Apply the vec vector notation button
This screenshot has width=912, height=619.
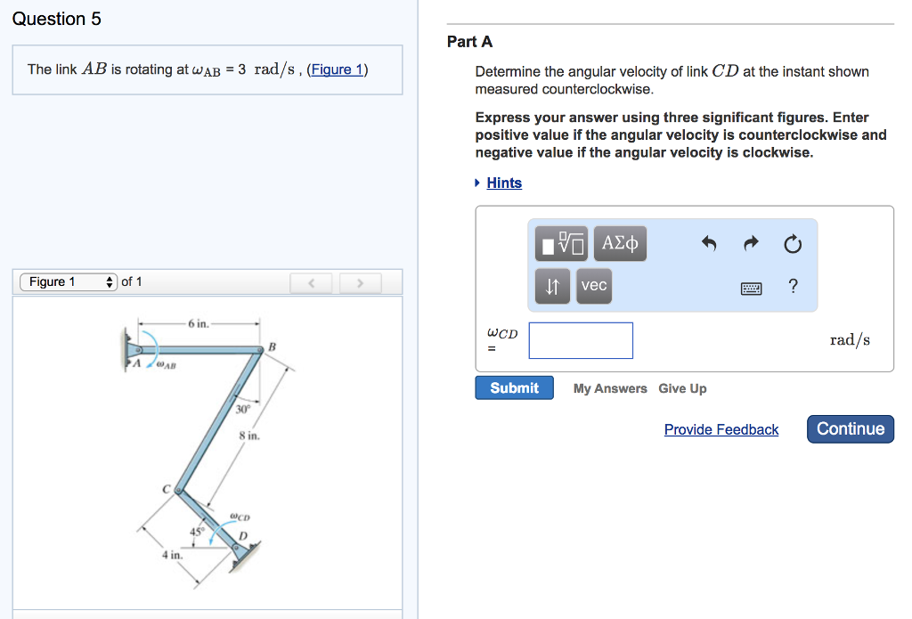[x=594, y=286]
